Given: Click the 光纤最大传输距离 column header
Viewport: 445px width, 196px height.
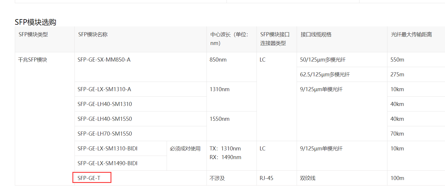Looking at the screenshot, I should click(411, 35).
